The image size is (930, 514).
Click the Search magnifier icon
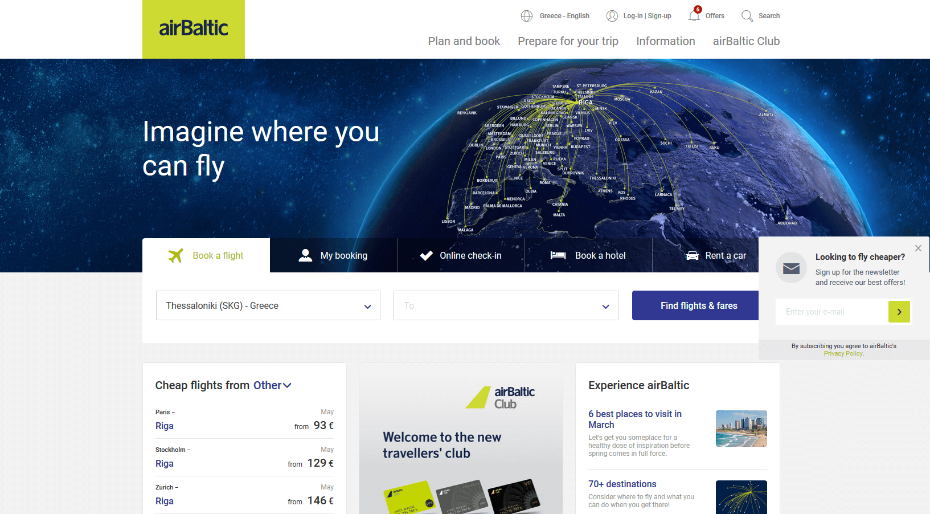747,16
